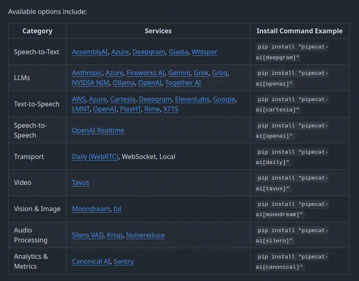Click the 'Category' column header
359x281 pixels.
click(37, 31)
